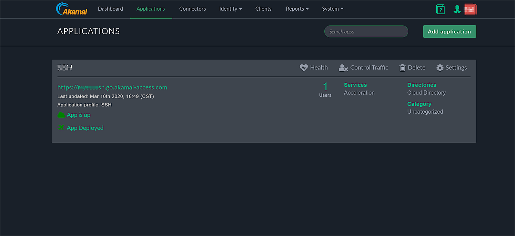Switch to the Connectors section
Viewport: 515px width, 236px height.
click(192, 9)
